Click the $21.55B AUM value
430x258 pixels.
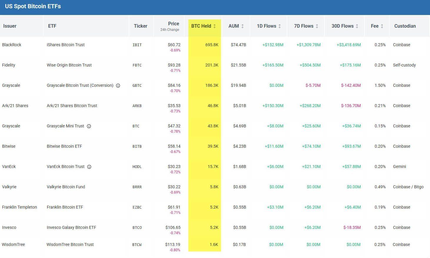(x=238, y=65)
